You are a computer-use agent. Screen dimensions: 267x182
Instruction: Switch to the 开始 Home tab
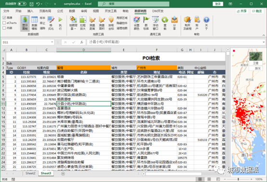tap(18, 11)
